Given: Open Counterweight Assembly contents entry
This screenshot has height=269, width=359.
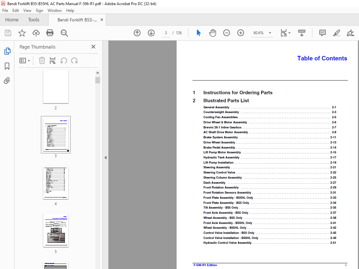Looking at the screenshot, I should pos(270,112).
